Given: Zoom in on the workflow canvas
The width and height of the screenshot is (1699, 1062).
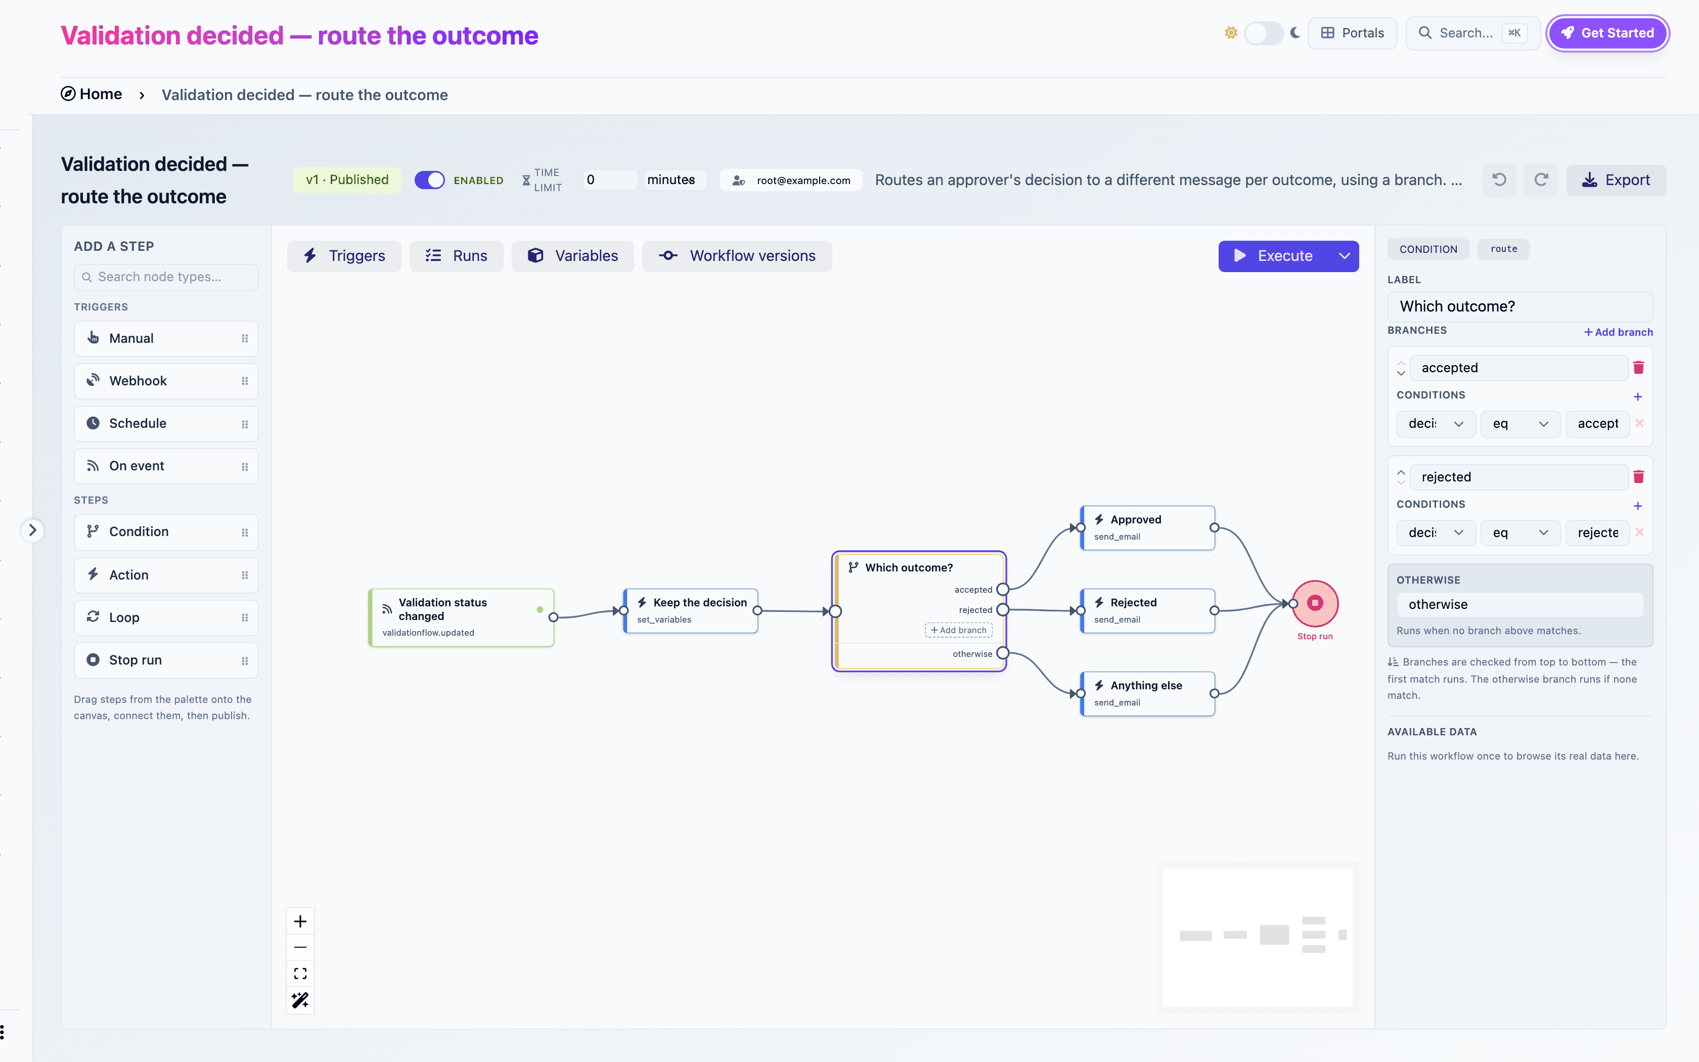Looking at the screenshot, I should coord(300,921).
